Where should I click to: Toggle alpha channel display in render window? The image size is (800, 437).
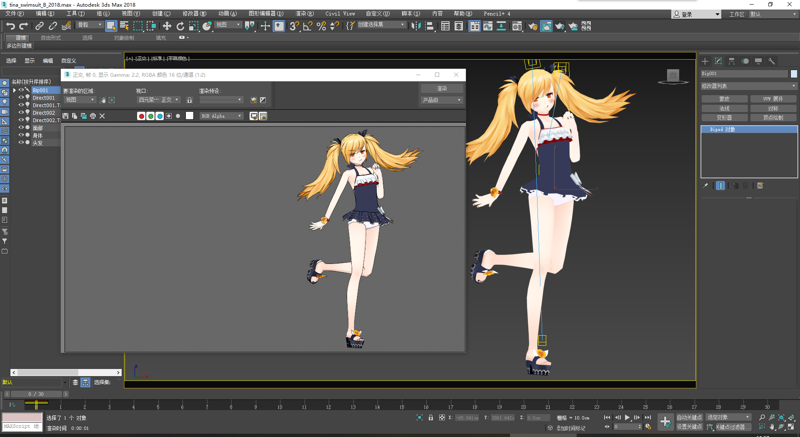click(169, 116)
